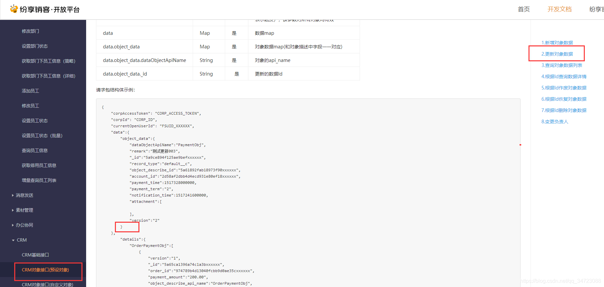Viewport: 604px width, 287px height.
Task: Click the 'String' type cell for dataObjectApiName
Action: coord(209,60)
